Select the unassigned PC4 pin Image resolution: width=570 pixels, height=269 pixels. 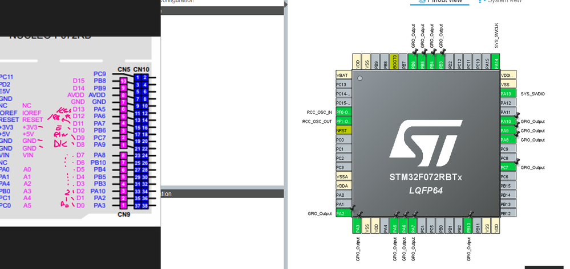[422, 225]
